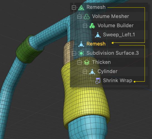Collapse the Volume Mesher node

[x=79, y=17]
